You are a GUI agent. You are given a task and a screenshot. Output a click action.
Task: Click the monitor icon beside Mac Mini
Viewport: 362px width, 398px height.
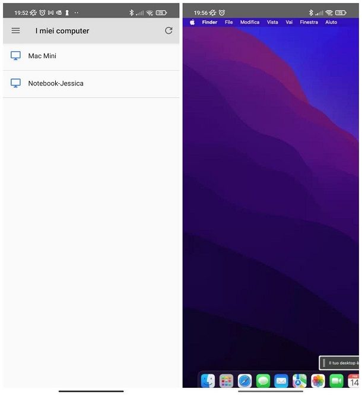15,56
